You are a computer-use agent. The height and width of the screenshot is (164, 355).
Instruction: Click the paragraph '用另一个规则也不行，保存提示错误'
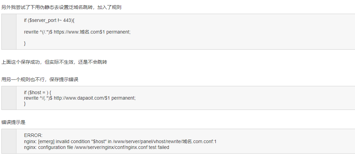point(40,79)
